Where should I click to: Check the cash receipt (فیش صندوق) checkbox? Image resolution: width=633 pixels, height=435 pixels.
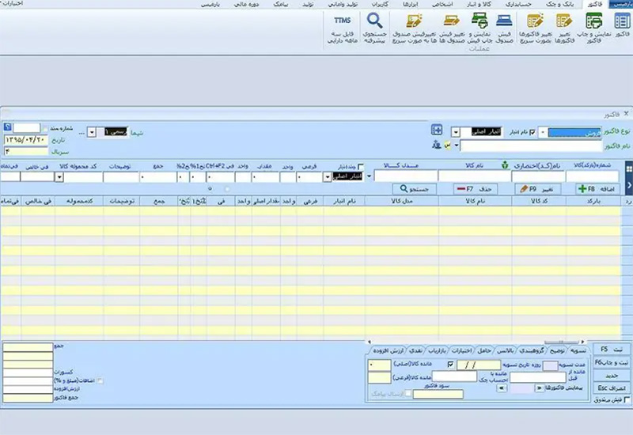[x=627, y=401]
